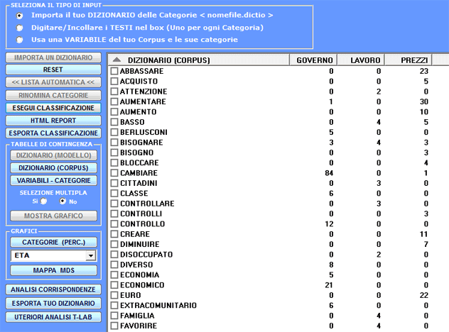
Task: Check the EURO checkbox
Action: (114, 295)
